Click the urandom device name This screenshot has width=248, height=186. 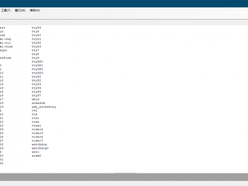[x=38, y=103]
